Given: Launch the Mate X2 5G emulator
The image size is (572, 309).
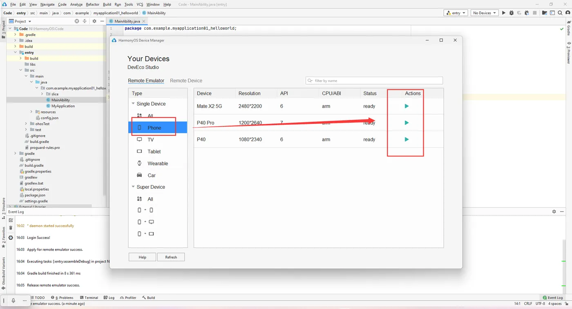Looking at the screenshot, I should pos(406,106).
